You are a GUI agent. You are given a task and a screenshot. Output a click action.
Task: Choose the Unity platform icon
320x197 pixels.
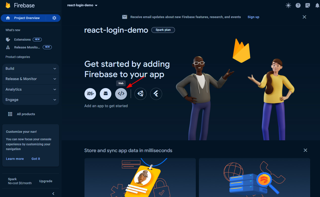pyautogui.click(x=141, y=94)
